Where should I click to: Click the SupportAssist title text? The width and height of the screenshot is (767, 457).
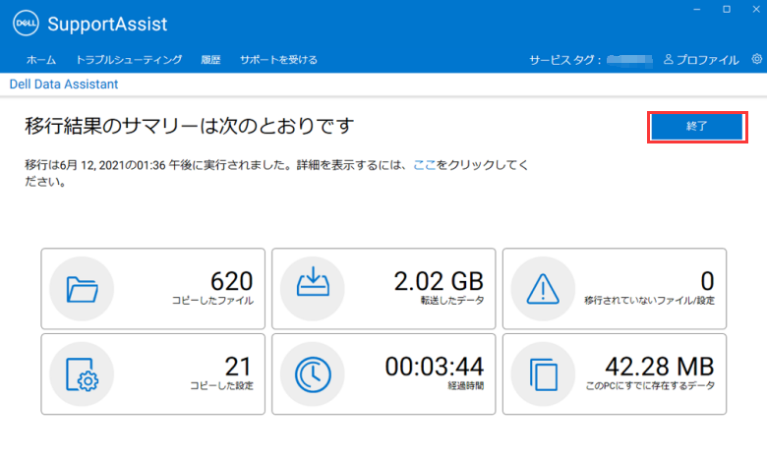(107, 24)
